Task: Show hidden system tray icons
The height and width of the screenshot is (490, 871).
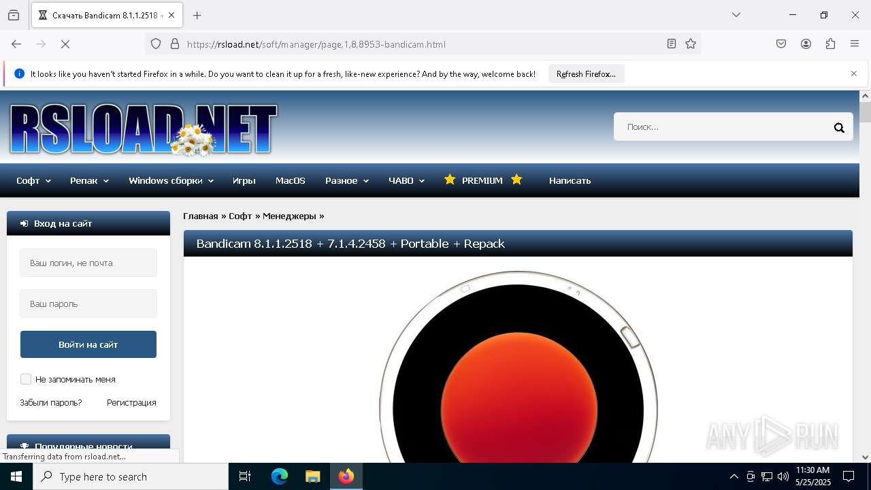Action: [734, 476]
